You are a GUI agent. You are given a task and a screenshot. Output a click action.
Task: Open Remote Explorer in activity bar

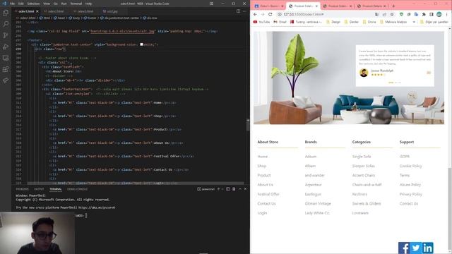[6, 58]
